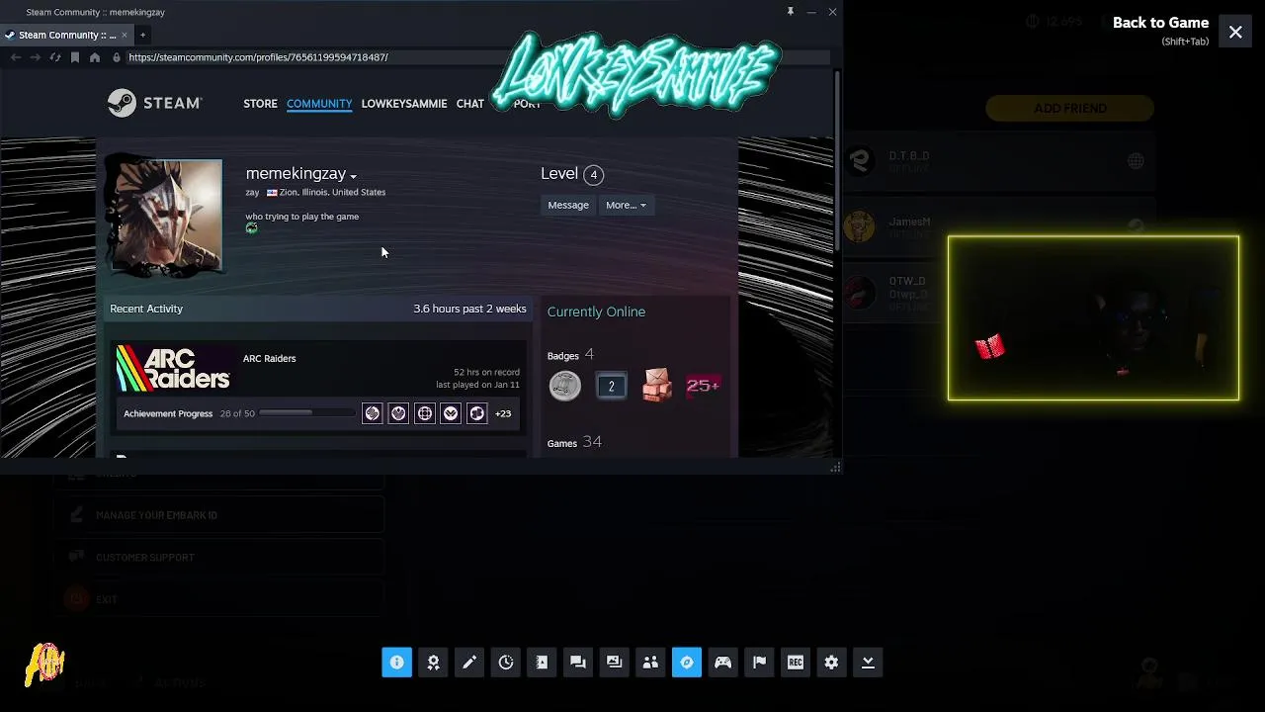Click the memekingzay profile avatar

(165, 215)
